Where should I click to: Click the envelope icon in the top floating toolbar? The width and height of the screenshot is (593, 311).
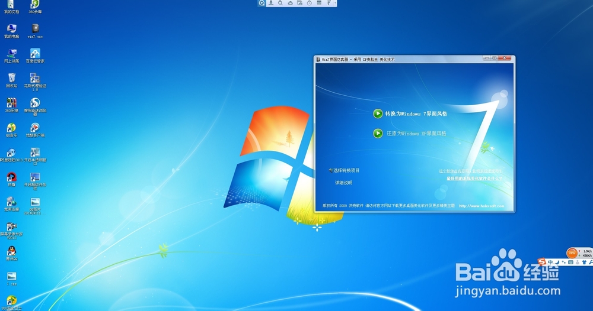pos(319,3)
